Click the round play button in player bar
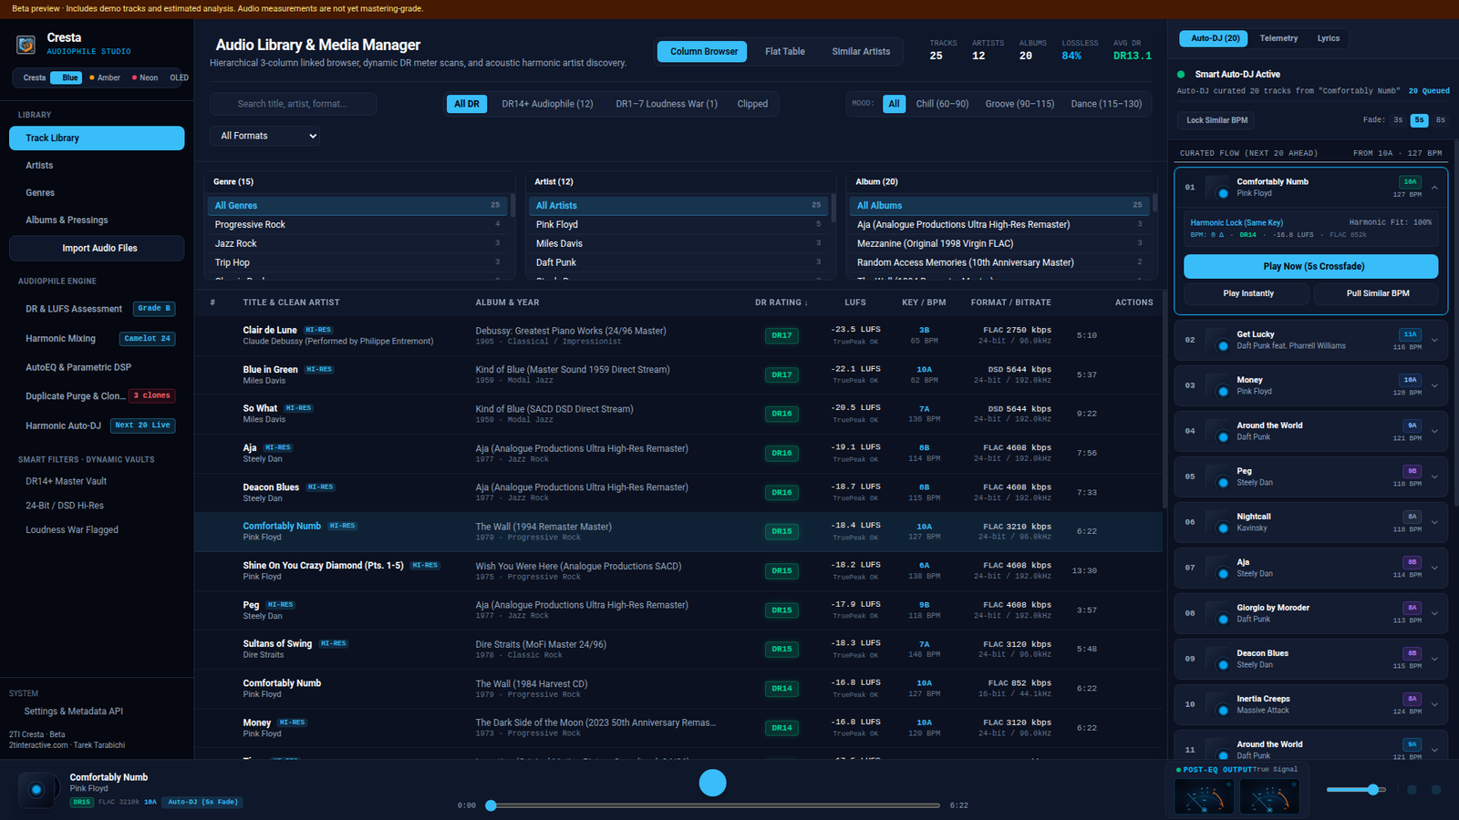 point(712,783)
